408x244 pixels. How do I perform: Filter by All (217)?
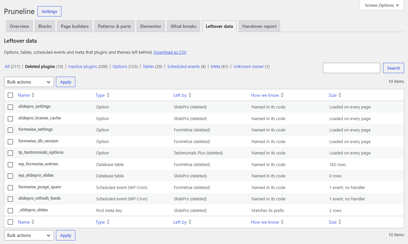tap(12, 66)
